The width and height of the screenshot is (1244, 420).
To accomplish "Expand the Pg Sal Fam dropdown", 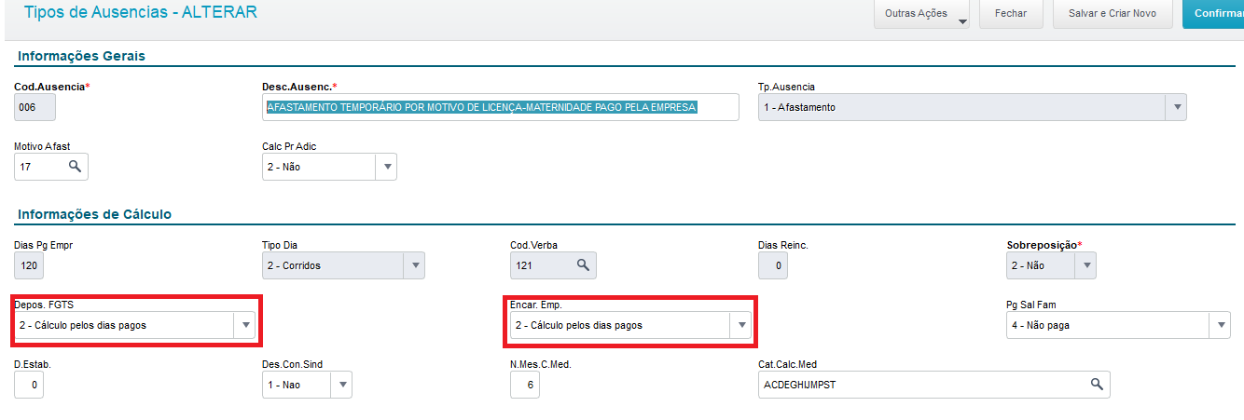I will [1220, 325].
